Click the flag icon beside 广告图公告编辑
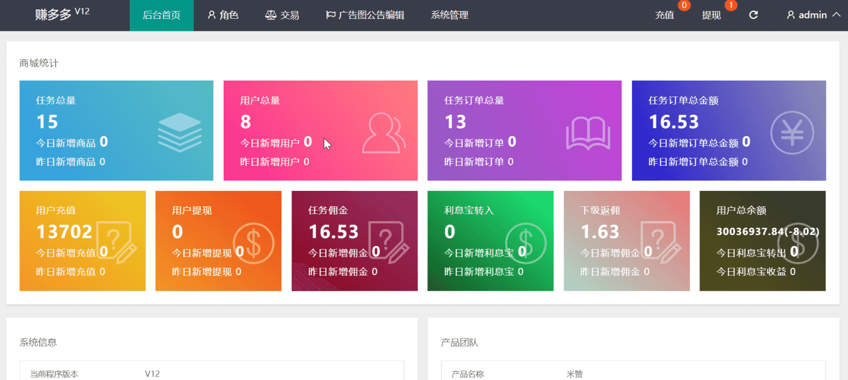 point(331,15)
